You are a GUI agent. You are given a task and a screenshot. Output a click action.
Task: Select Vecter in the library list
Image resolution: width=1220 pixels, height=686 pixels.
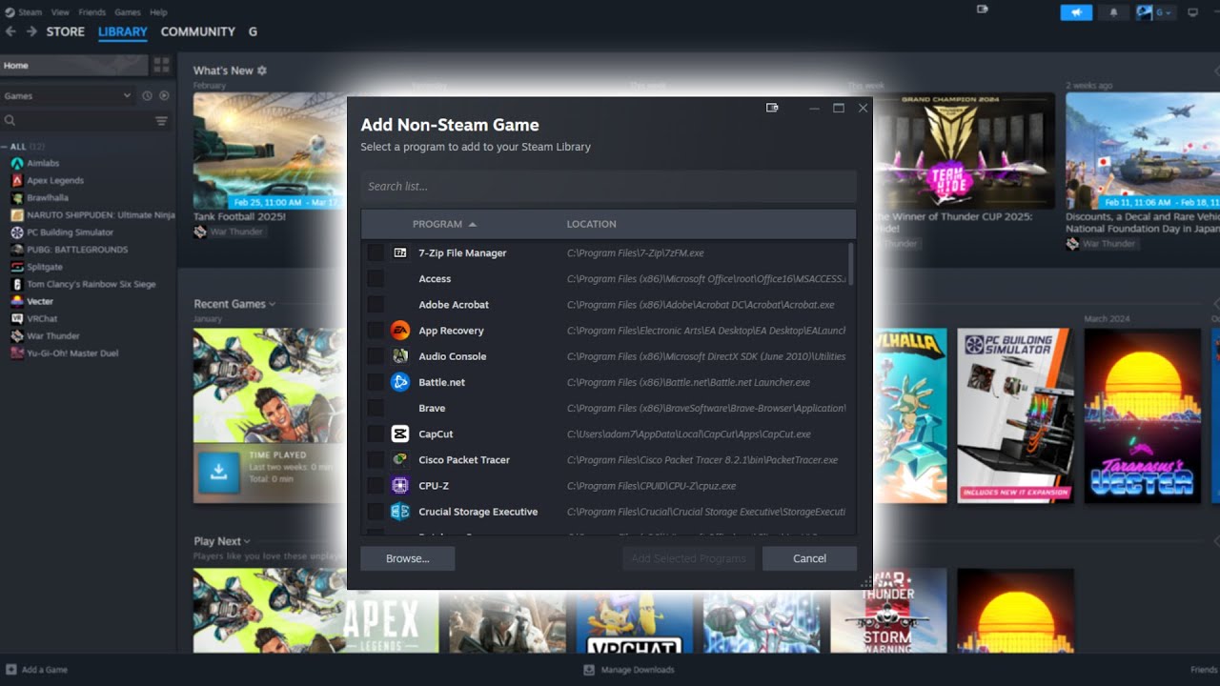coord(40,301)
